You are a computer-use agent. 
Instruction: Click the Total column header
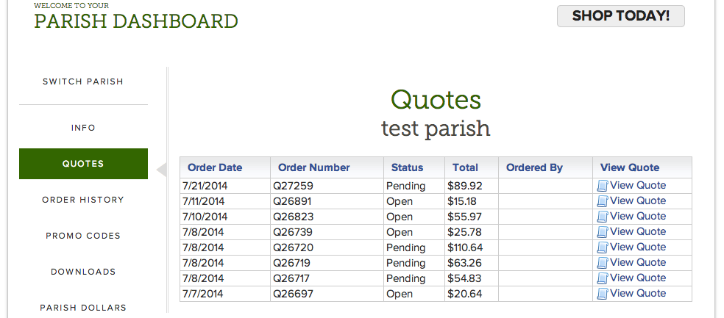pos(465,167)
